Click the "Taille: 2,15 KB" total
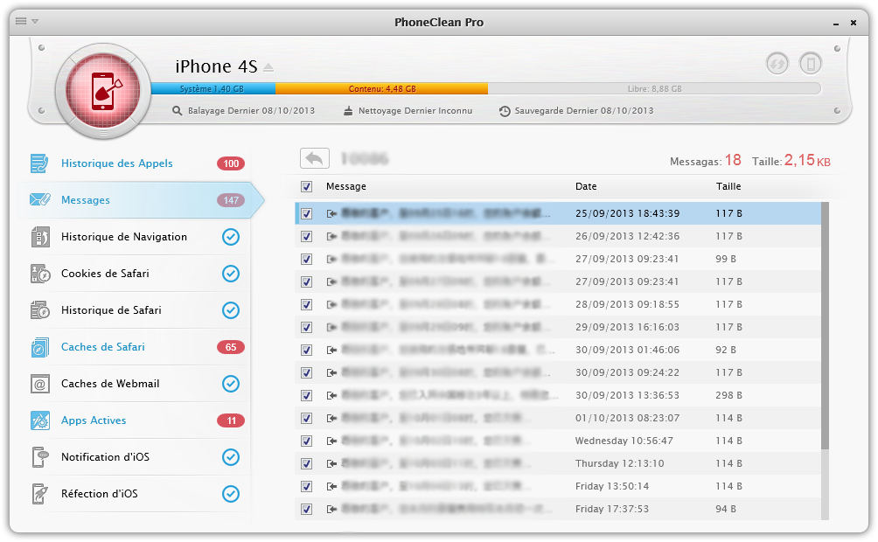This screenshot has width=878, height=542. (791, 161)
